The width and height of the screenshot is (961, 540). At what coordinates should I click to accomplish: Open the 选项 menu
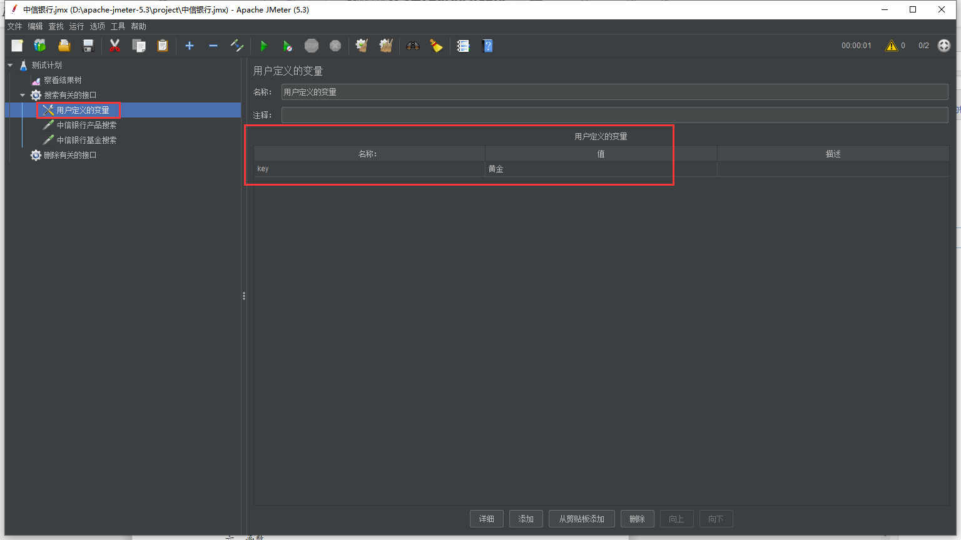coord(97,26)
